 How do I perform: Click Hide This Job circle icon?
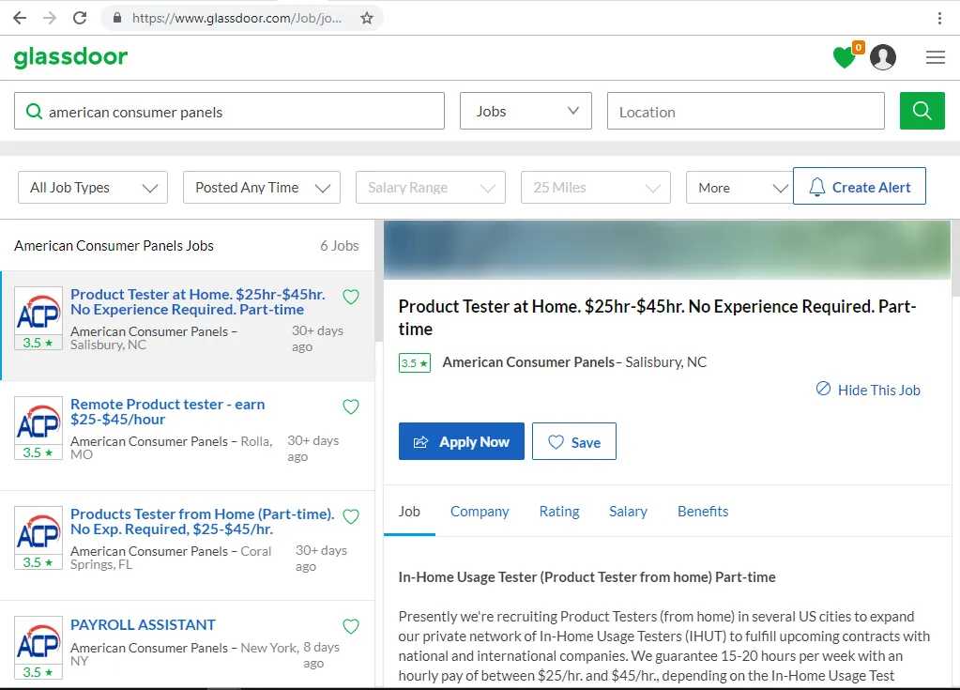click(x=824, y=389)
